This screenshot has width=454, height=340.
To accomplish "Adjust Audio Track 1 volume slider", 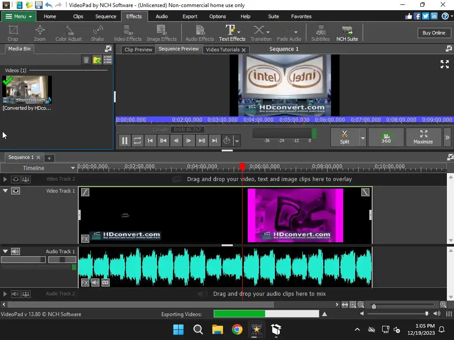I will (x=23, y=259).
